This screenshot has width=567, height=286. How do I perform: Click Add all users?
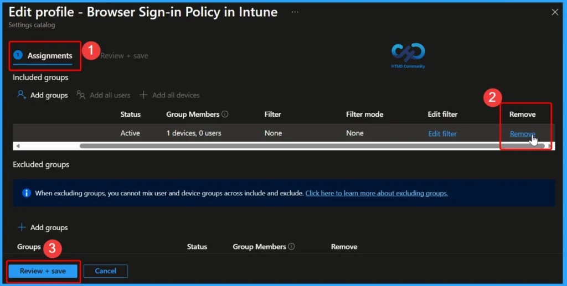point(104,95)
